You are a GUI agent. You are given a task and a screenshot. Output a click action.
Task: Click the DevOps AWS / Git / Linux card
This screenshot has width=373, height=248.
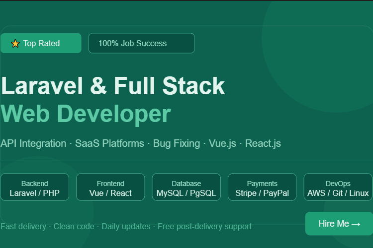click(x=338, y=187)
